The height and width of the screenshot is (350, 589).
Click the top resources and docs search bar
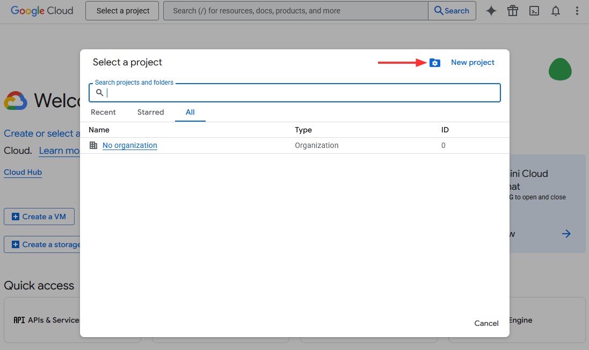coord(295,11)
